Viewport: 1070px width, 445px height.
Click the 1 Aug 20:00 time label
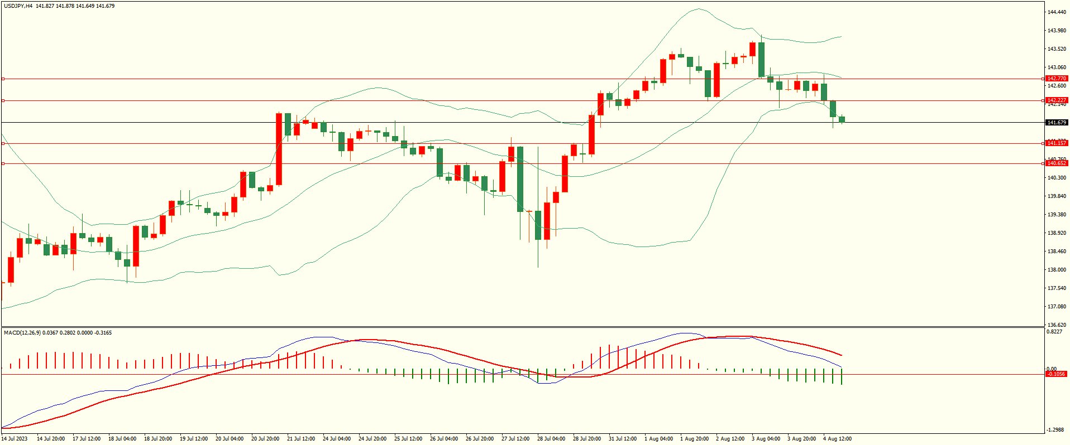[x=695, y=439]
